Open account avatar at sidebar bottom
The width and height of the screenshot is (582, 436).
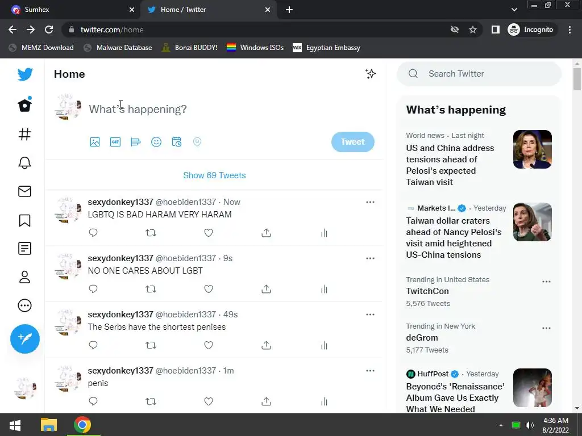(x=25, y=388)
